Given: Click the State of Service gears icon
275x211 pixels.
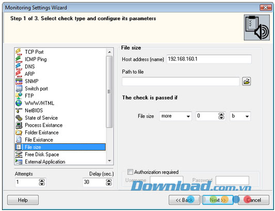Looking at the screenshot, I should [19, 117].
